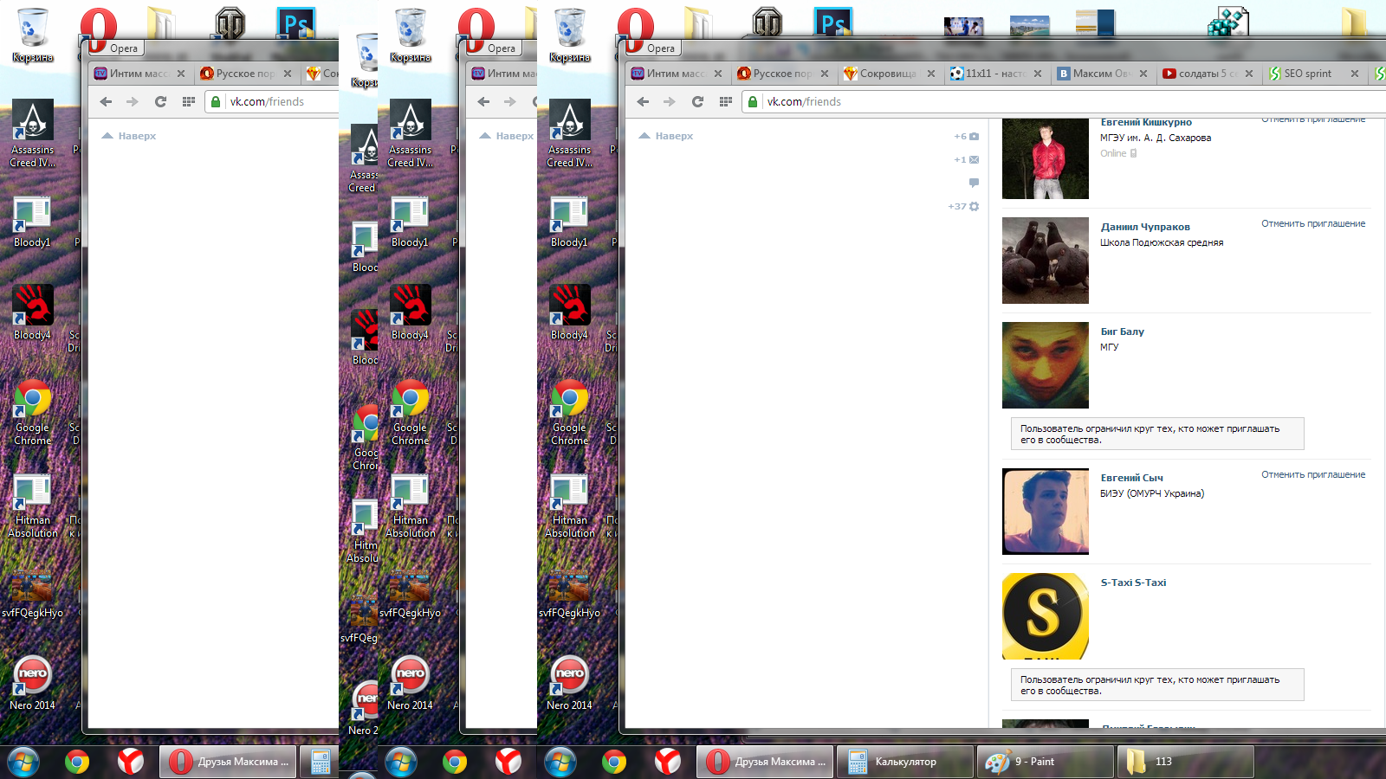Switch to the Калькулятор taskbar button

(904, 762)
